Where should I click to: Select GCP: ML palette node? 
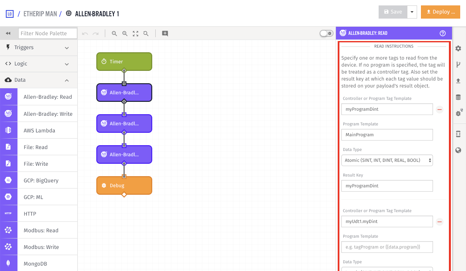[x=39, y=197]
